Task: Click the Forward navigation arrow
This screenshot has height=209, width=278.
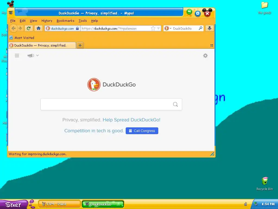Action: point(20,28)
